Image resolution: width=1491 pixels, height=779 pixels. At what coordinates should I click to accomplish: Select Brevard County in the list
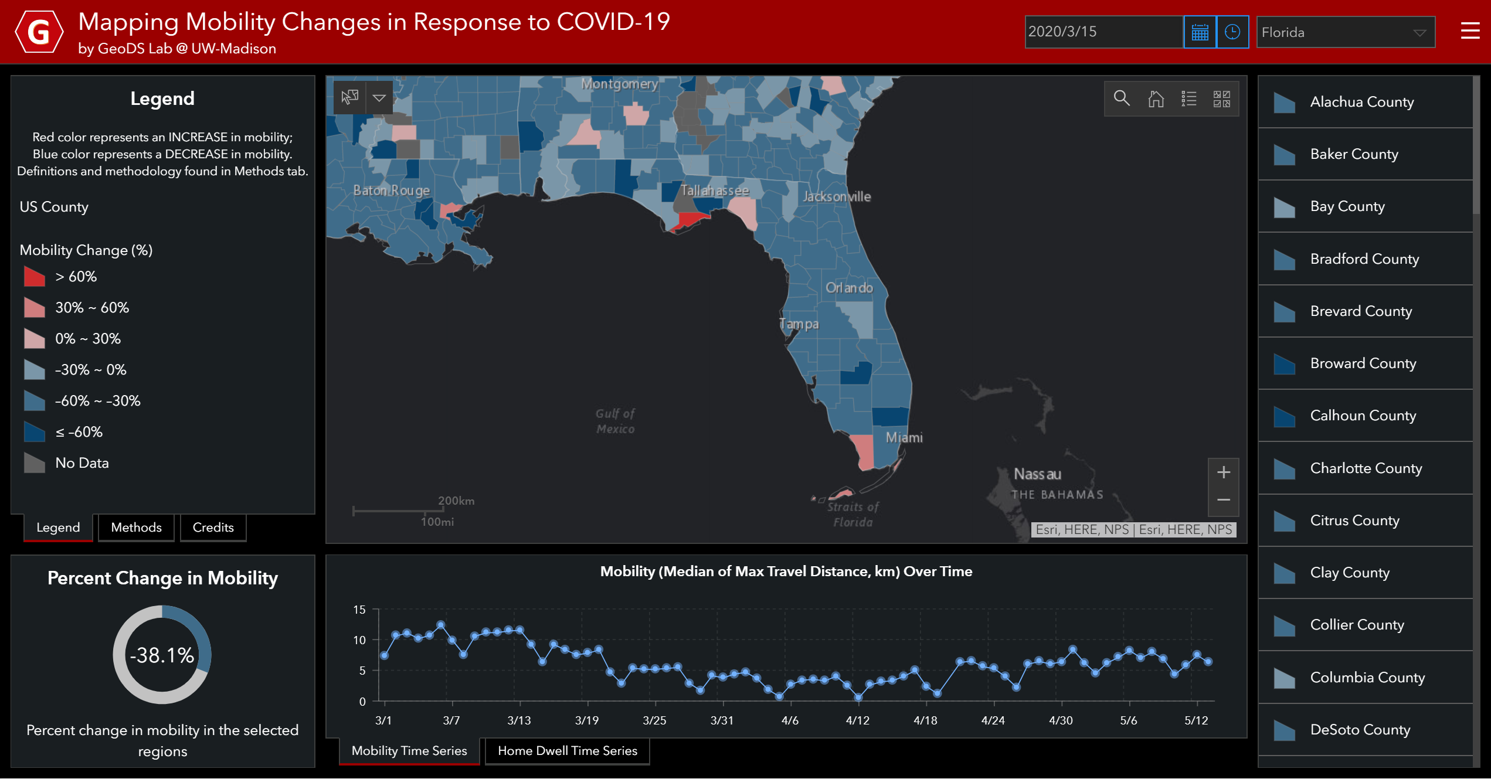(x=1366, y=311)
